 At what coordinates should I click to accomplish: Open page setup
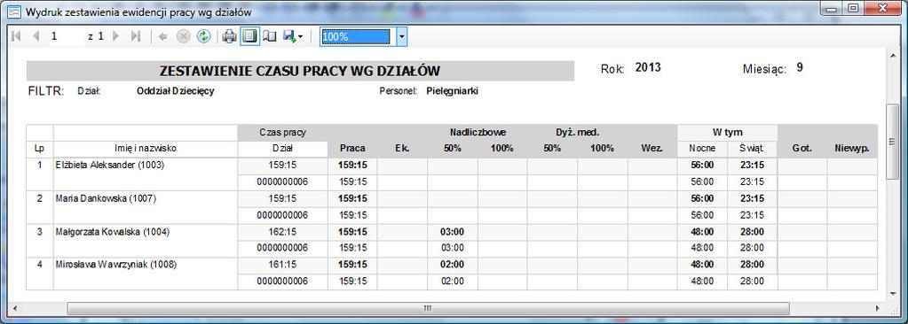click(269, 36)
